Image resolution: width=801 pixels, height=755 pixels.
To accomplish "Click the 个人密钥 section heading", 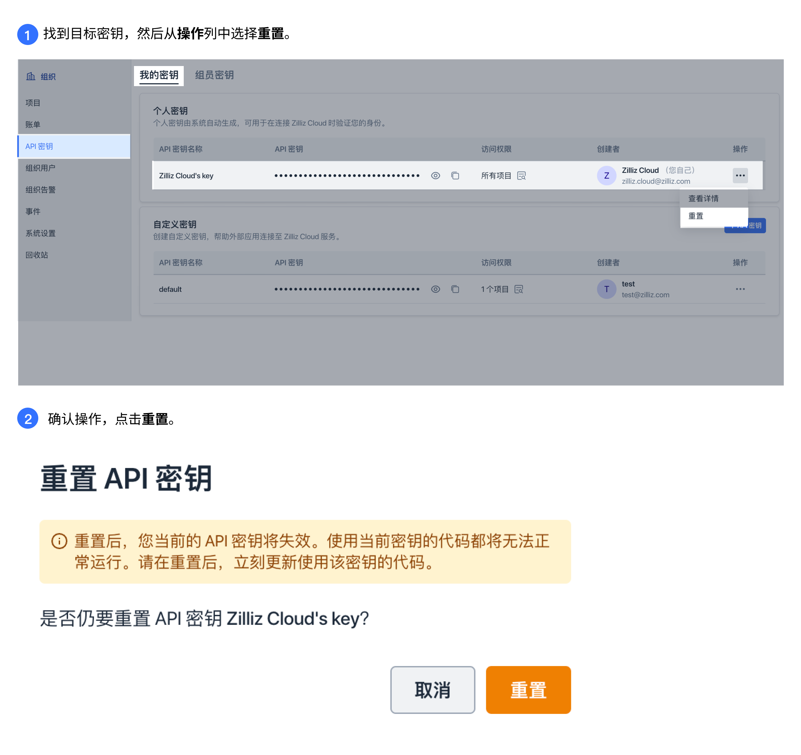I will point(170,111).
